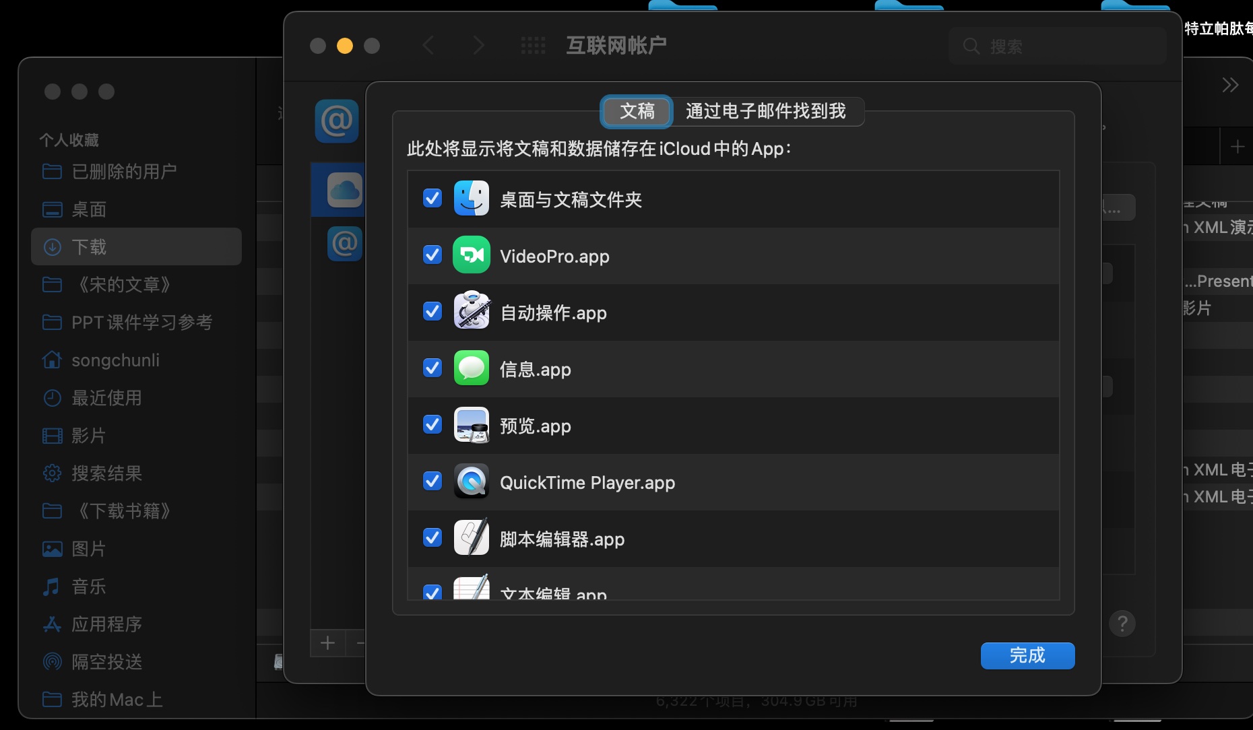This screenshot has height=730, width=1253.
Task: Show all preferences grid icon
Action: coord(533,46)
